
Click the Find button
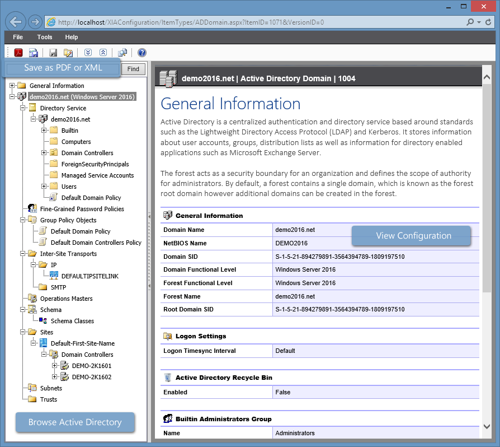click(133, 69)
